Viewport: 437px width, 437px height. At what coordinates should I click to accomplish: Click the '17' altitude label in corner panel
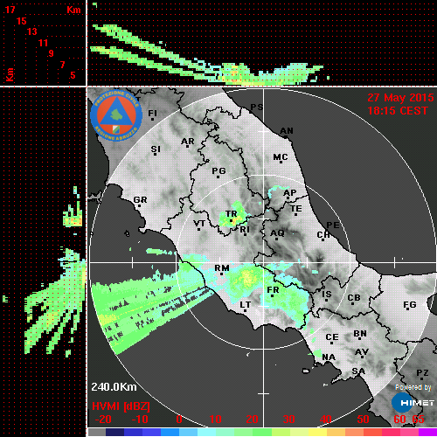(10, 10)
